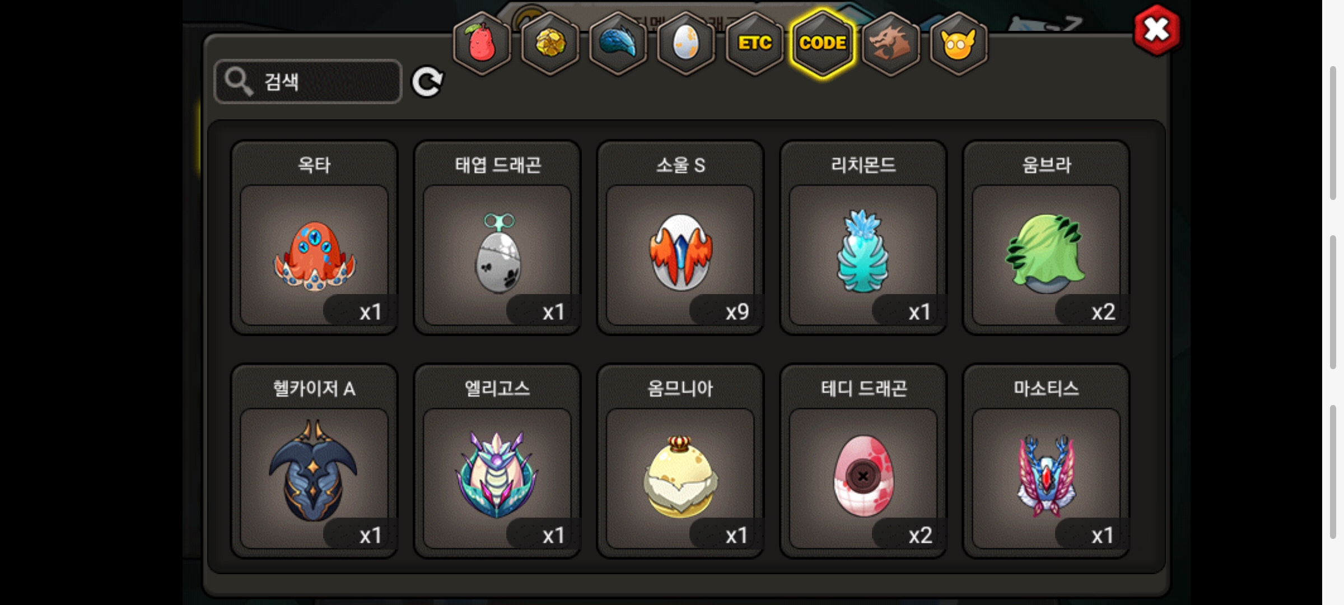Select the yellow horned mask tab
Image resolution: width=1344 pixels, height=605 pixels.
click(959, 43)
